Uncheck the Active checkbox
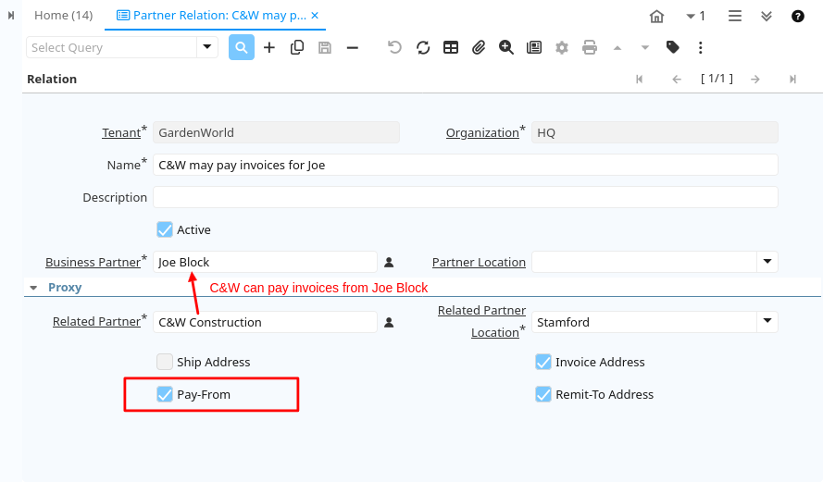 pyautogui.click(x=165, y=229)
